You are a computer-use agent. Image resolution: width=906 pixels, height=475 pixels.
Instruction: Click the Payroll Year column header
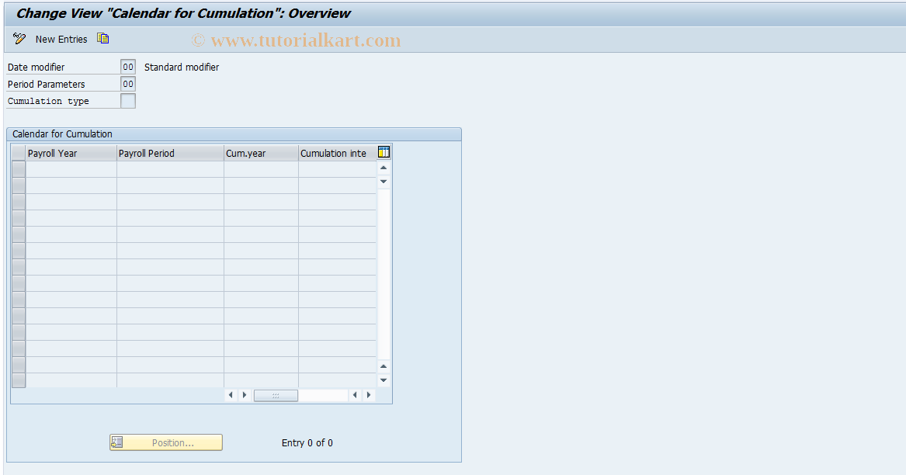71,153
